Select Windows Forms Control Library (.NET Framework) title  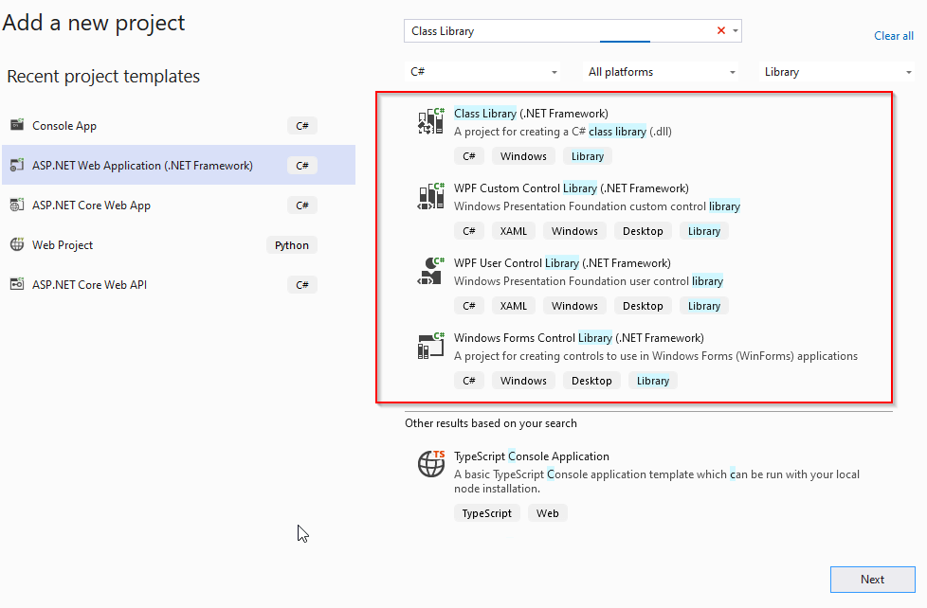pos(579,338)
